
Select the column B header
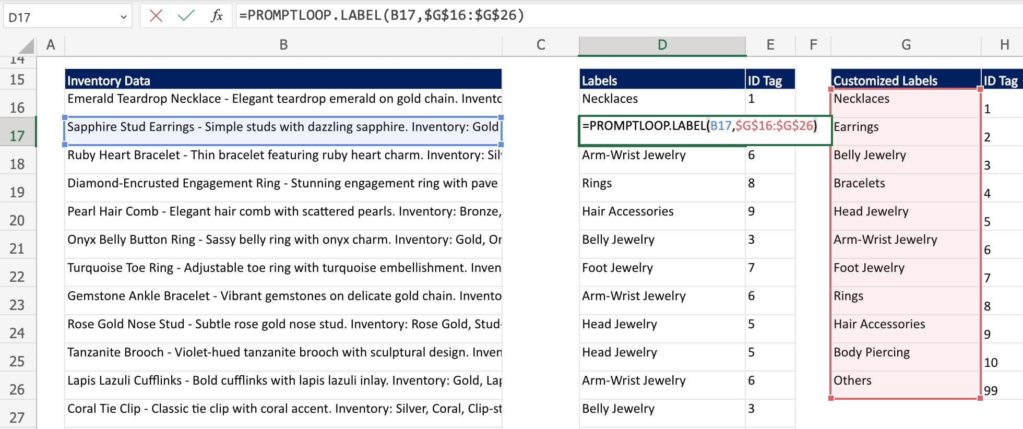(283, 45)
